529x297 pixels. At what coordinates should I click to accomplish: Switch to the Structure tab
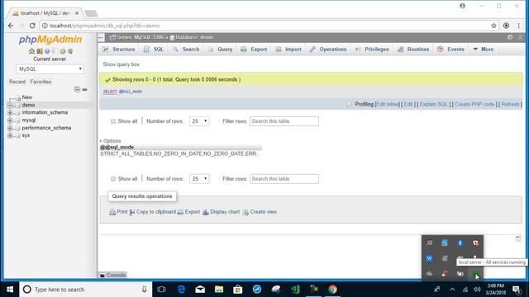coord(119,49)
